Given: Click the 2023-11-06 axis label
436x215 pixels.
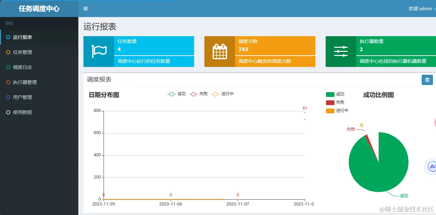Looking at the screenshot, I should (171, 204).
